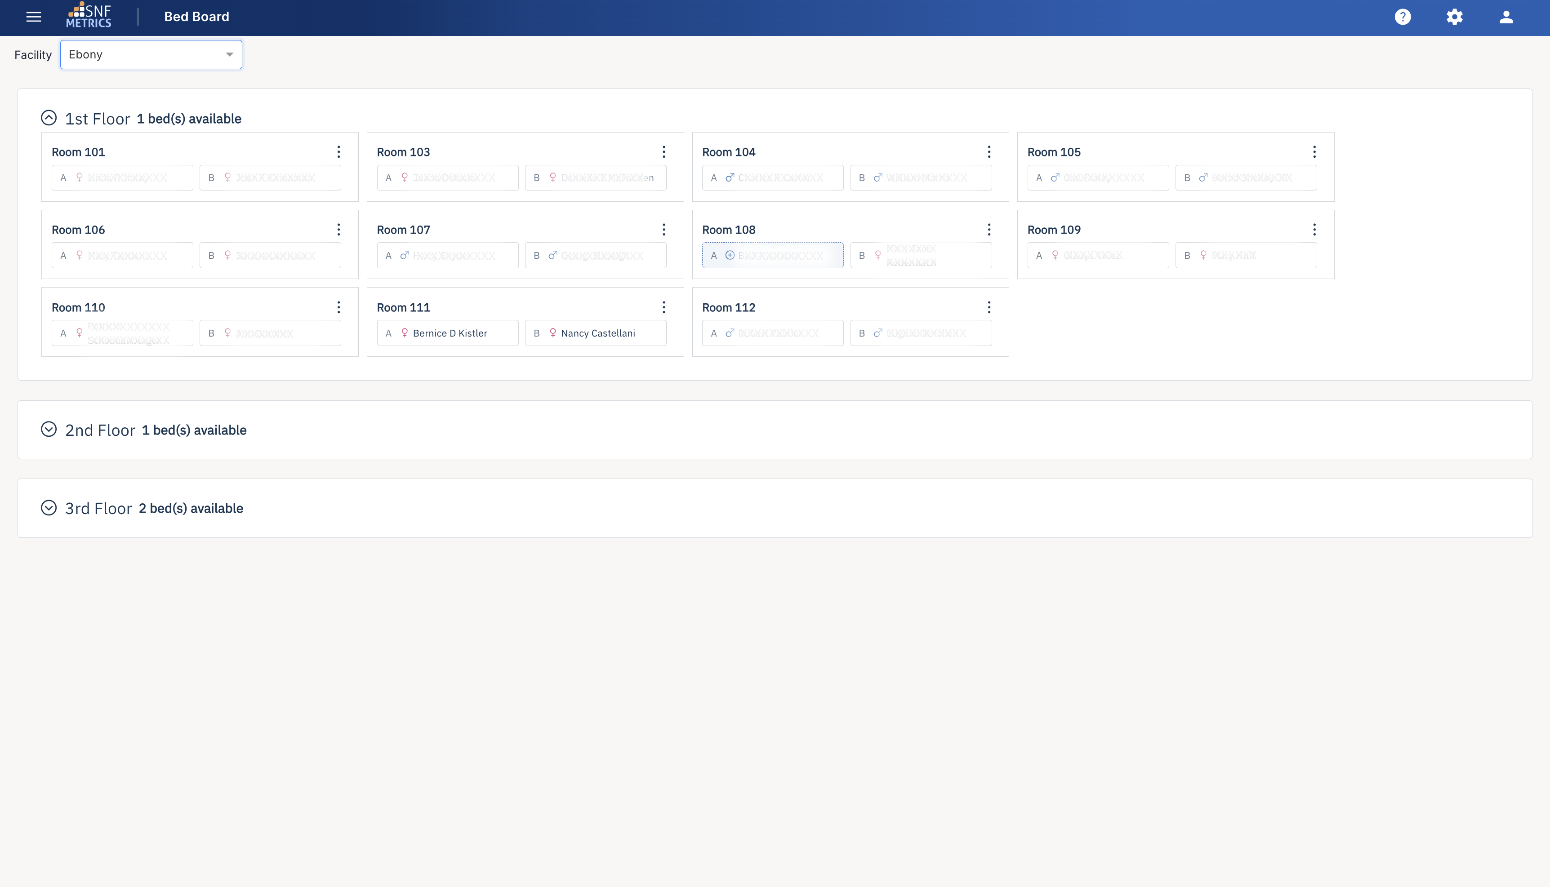1550x887 pixels.
Task: Open the help icon in the top bar
Action: (x=1403, y=17)
